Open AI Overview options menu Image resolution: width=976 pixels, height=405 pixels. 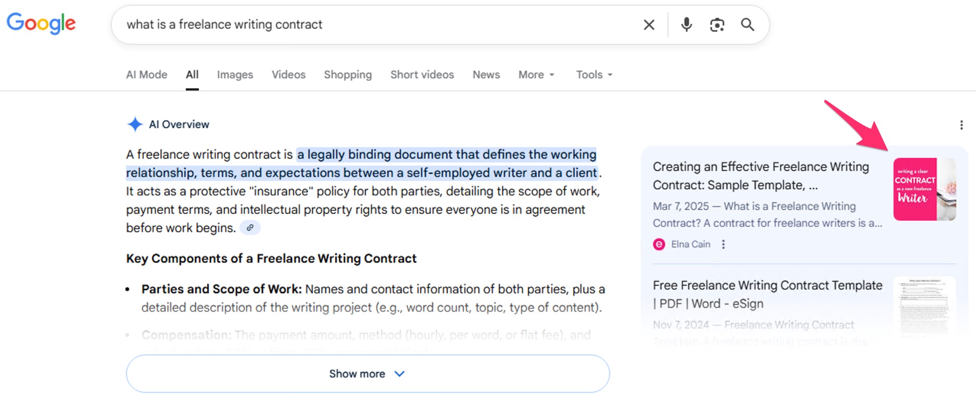point(961,125)
